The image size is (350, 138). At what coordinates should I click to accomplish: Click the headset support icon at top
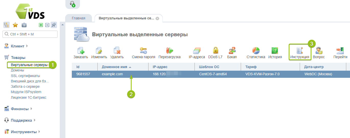(x=73, y=4)
